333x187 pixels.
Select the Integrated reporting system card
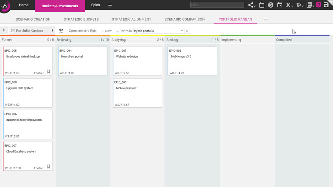point(28,125)
